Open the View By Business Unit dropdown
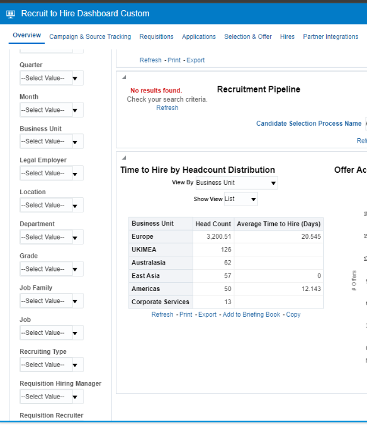This screenshot has height=428, width=367. coord(237,183)
